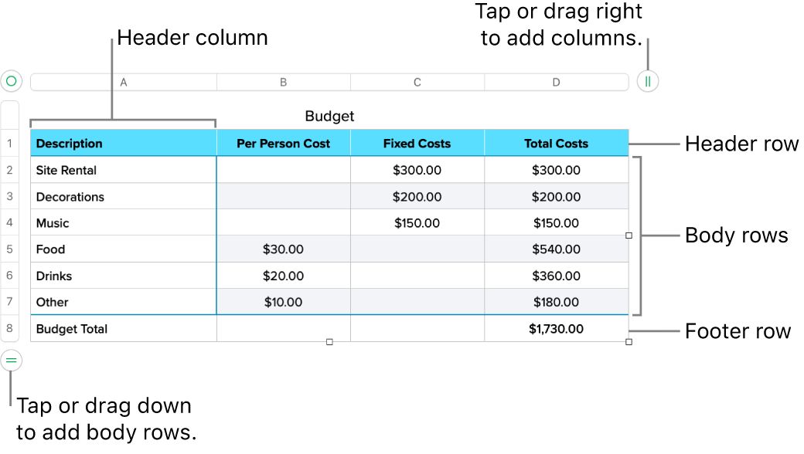Select row number 1

point(11,143)
